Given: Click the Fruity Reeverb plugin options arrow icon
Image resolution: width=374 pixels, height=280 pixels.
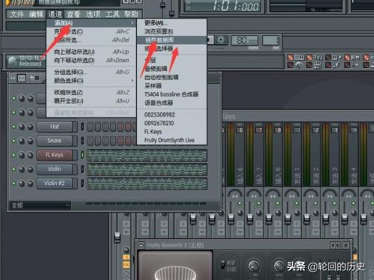Looking at the screenshot, I should coord(141,246).
